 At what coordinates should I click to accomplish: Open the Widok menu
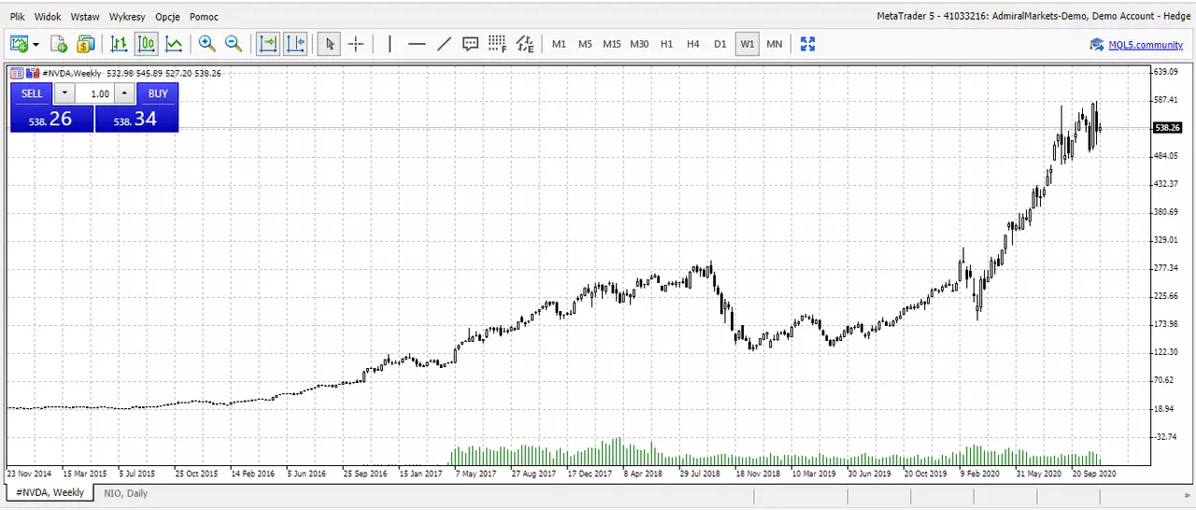click(x=48, y=17)
